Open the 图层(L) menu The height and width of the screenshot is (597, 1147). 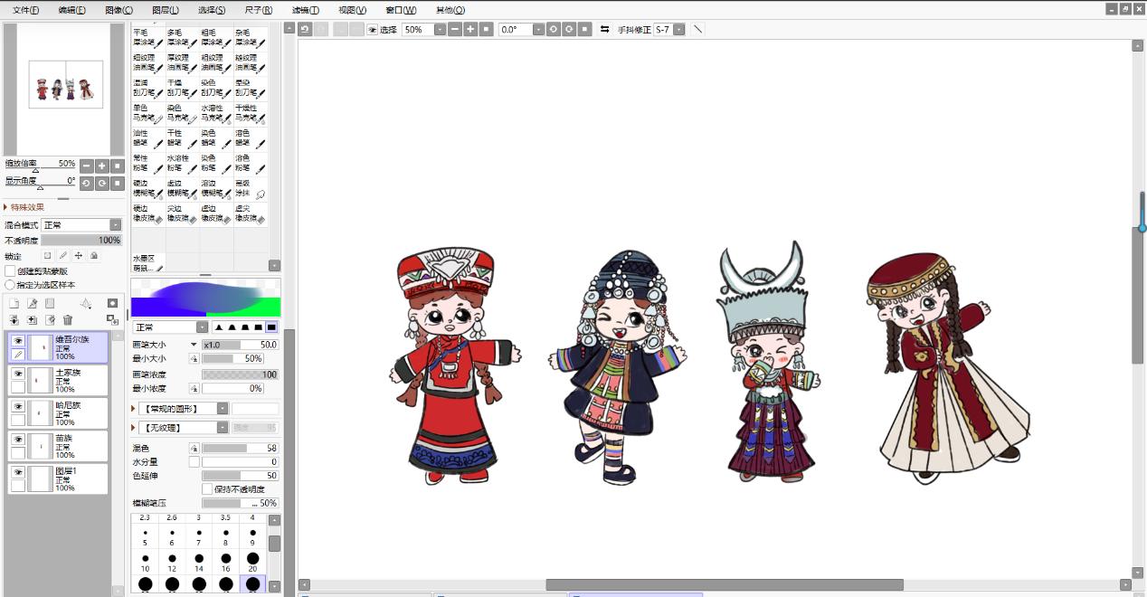pyautogui.click(x=166, y=10)
